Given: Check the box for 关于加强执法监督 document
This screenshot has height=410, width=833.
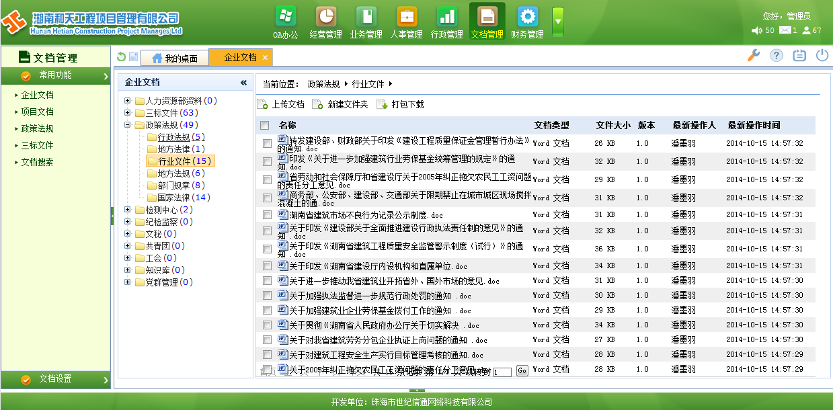Looking at the screenshot, I should [267, 296].
